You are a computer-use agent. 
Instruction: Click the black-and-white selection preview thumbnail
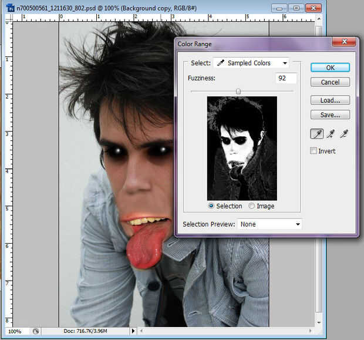pos(242,149)
